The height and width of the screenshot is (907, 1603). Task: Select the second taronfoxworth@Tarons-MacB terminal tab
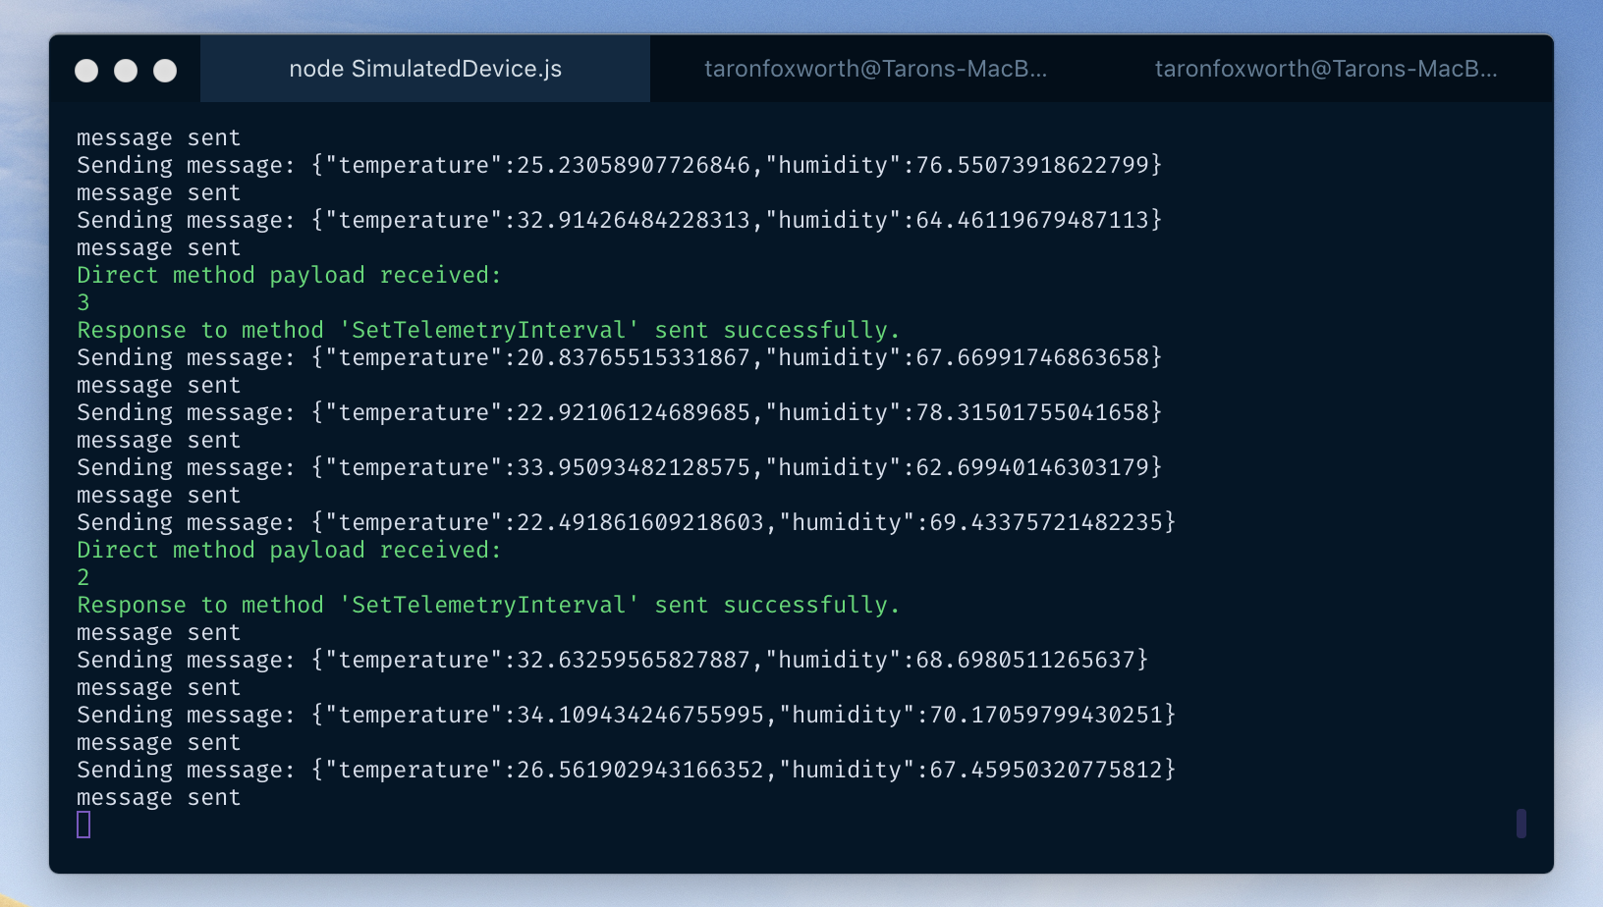click(x=1328, y=69)
